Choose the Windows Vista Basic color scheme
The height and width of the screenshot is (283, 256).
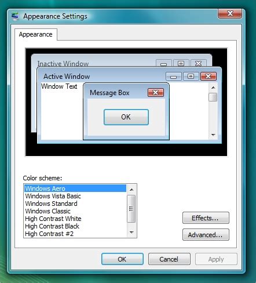(x=75, y=196)
